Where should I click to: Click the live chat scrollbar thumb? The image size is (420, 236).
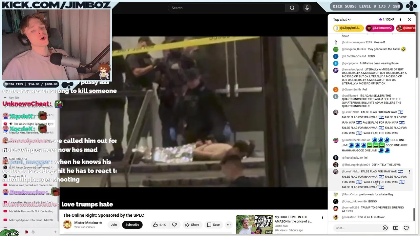pyautogui.click(x=414, y=215)
